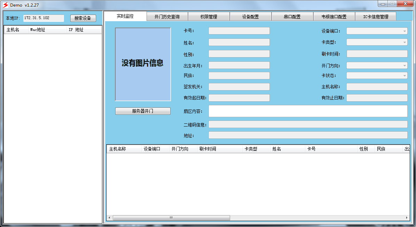Click the Mac地址 column header
The height and width of the screenshot is (227, 416).
click(47, 30)
